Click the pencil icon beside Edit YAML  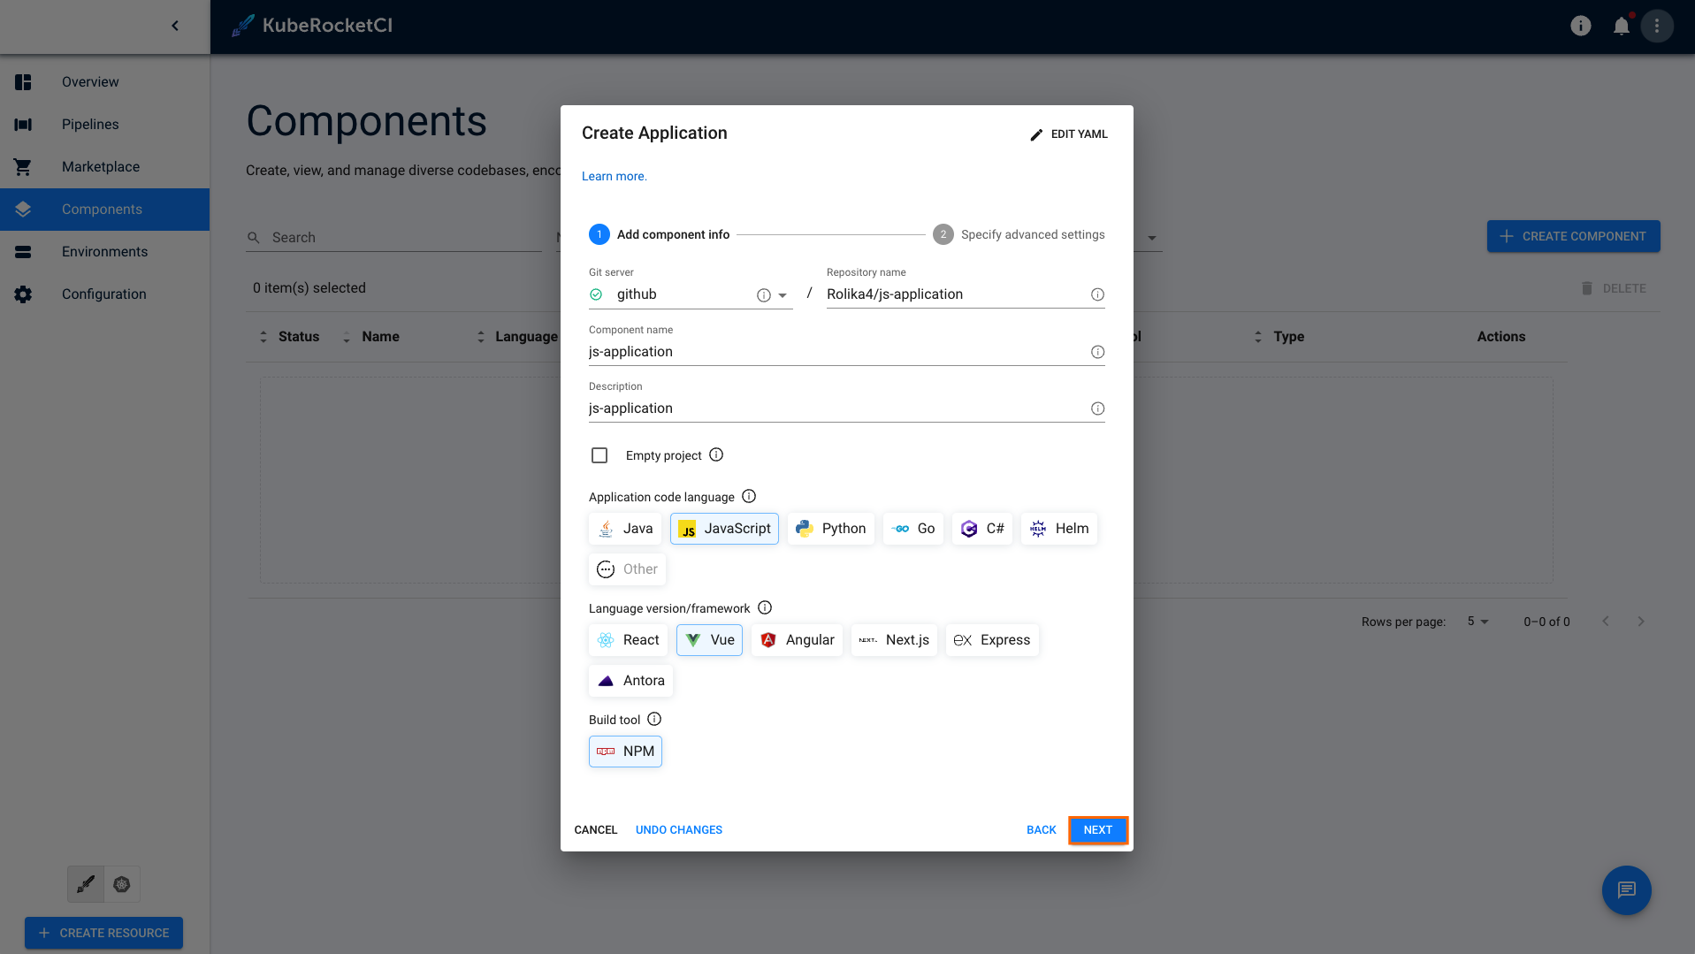(1036, 134)
